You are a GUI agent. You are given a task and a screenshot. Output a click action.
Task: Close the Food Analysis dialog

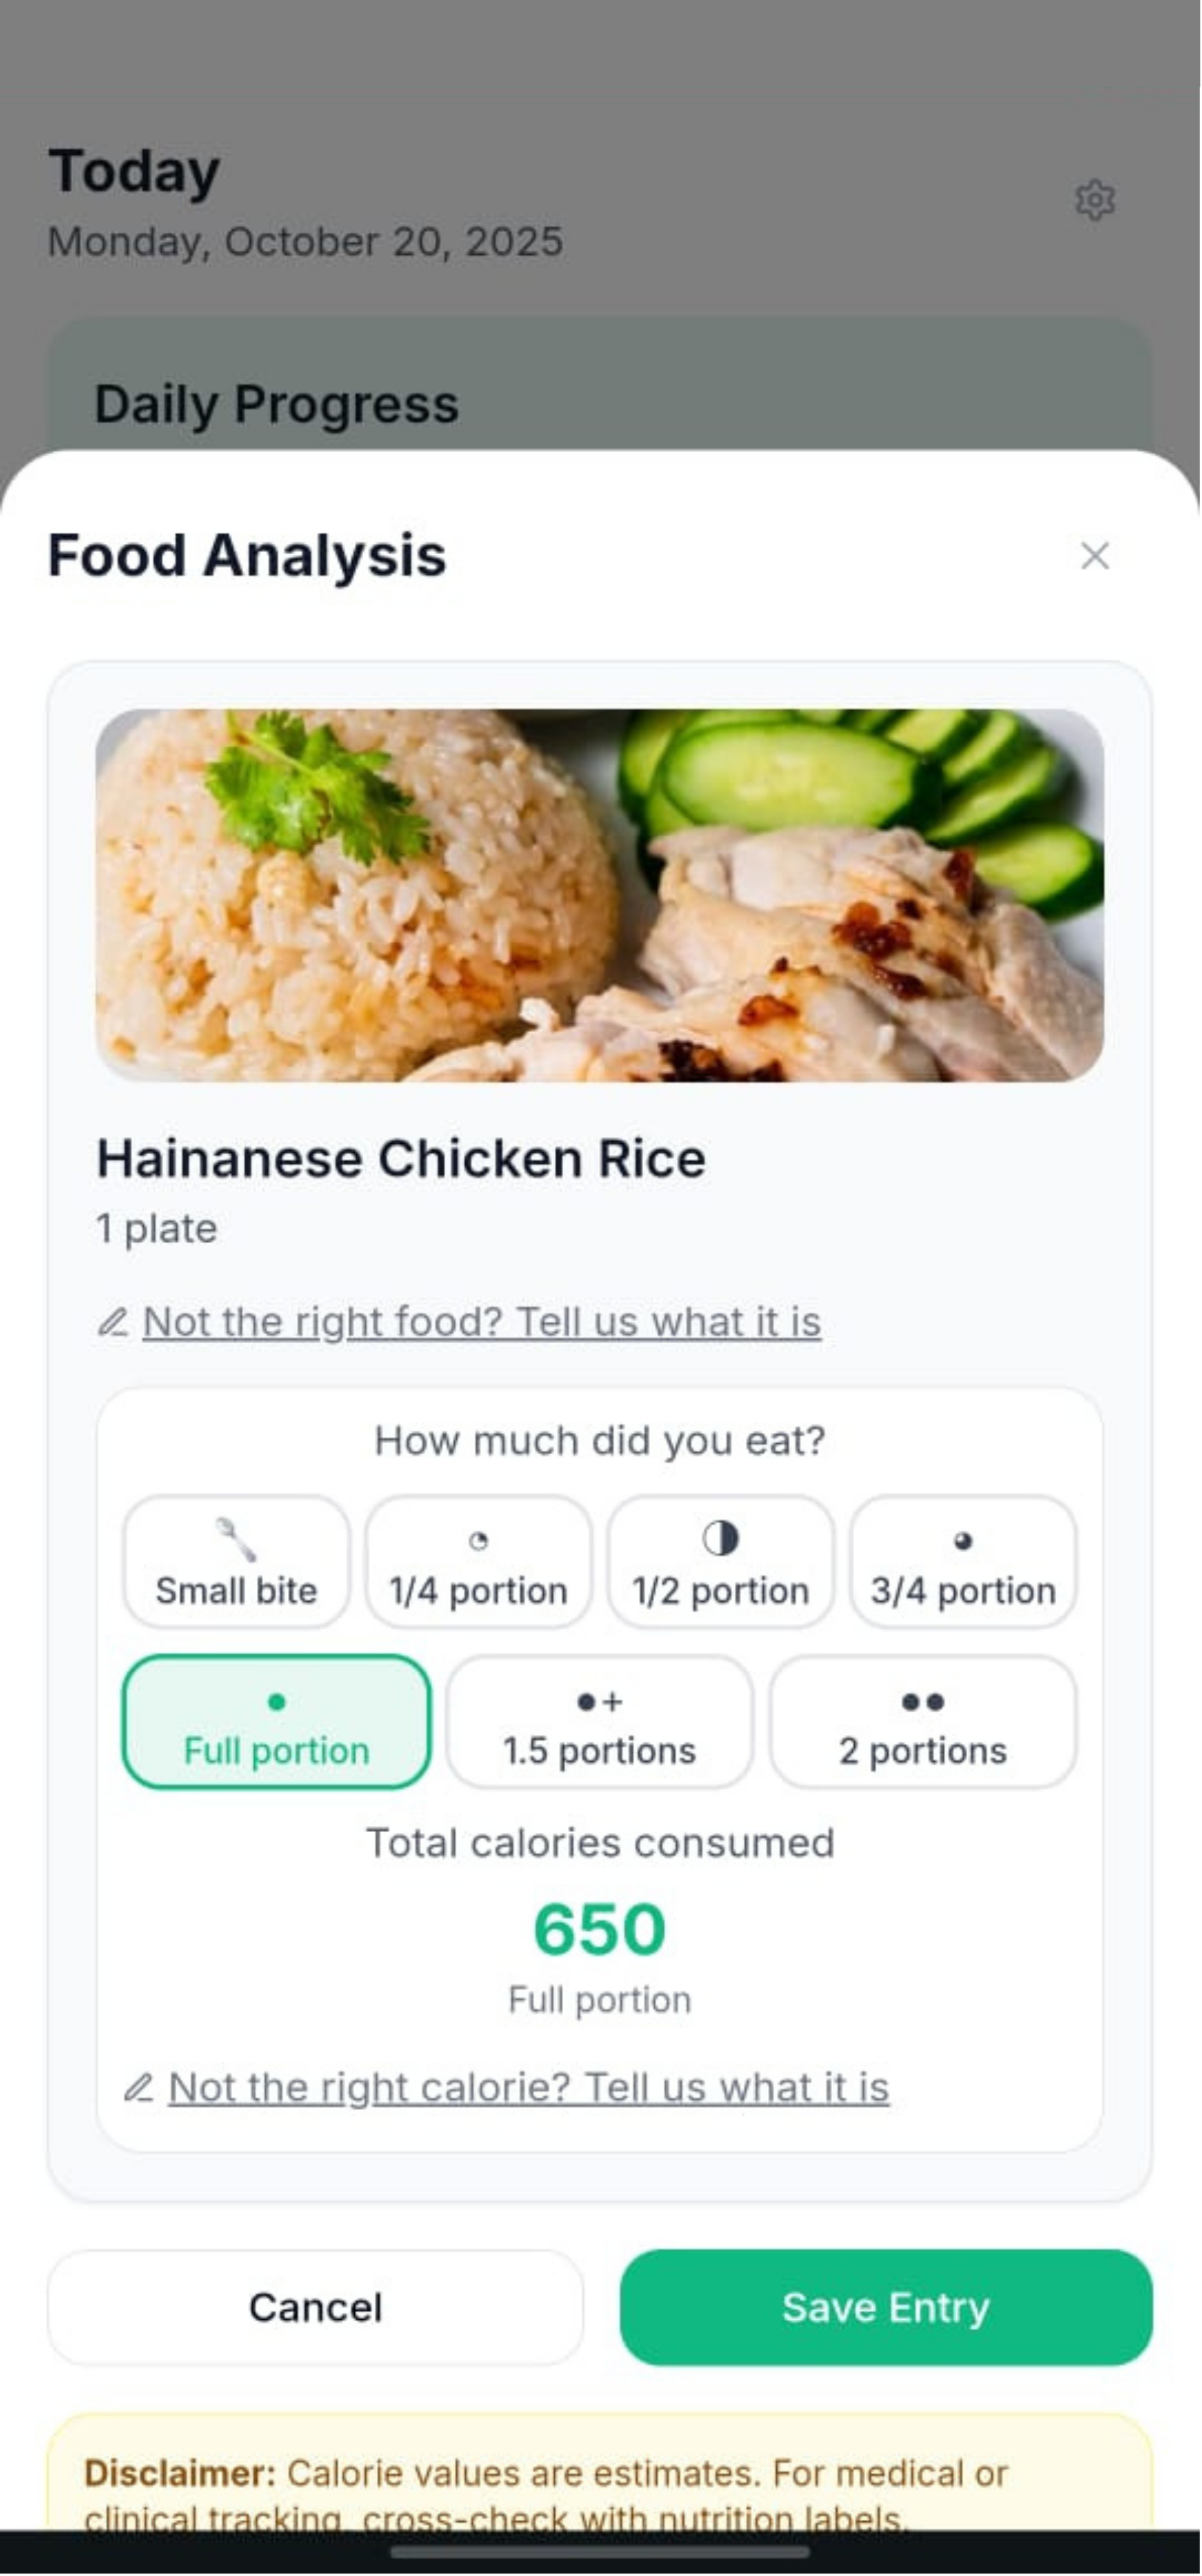point(1095,556)
